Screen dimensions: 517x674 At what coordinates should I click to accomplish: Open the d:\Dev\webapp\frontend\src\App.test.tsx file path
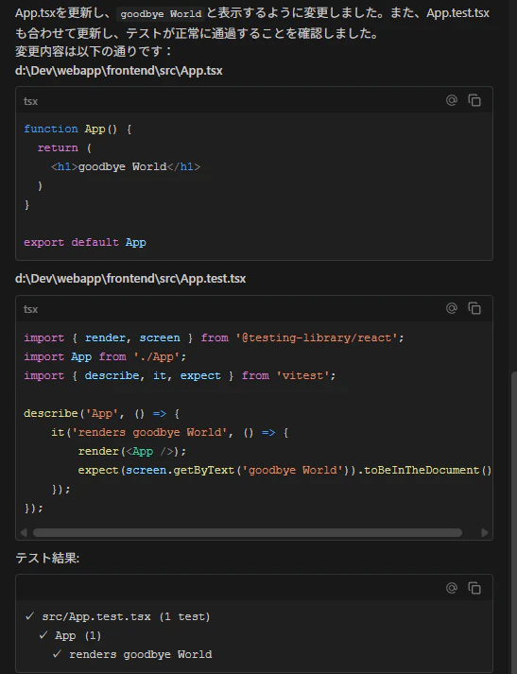130,279
